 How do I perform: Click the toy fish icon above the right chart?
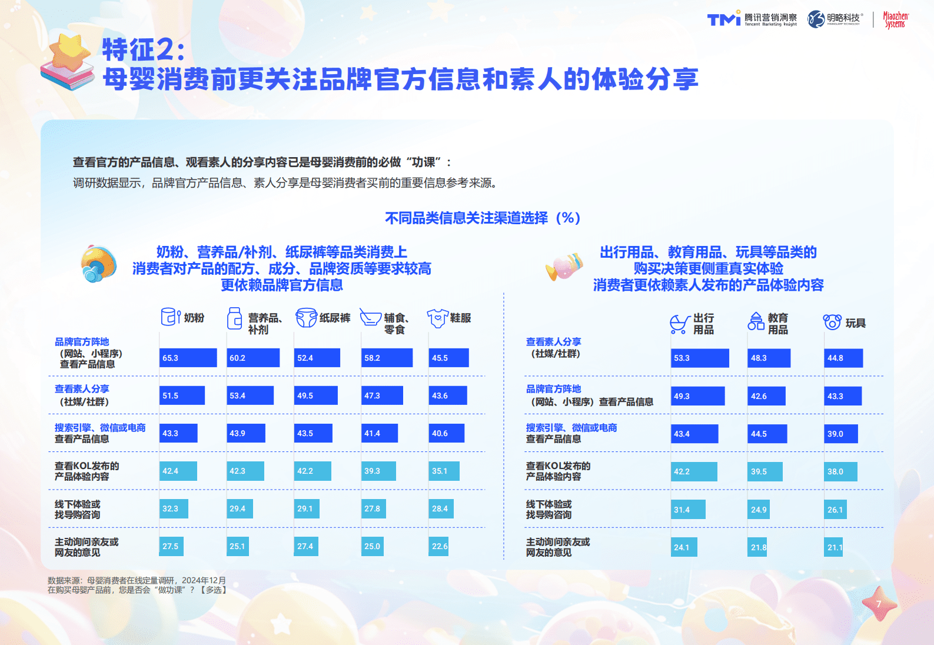564,266
